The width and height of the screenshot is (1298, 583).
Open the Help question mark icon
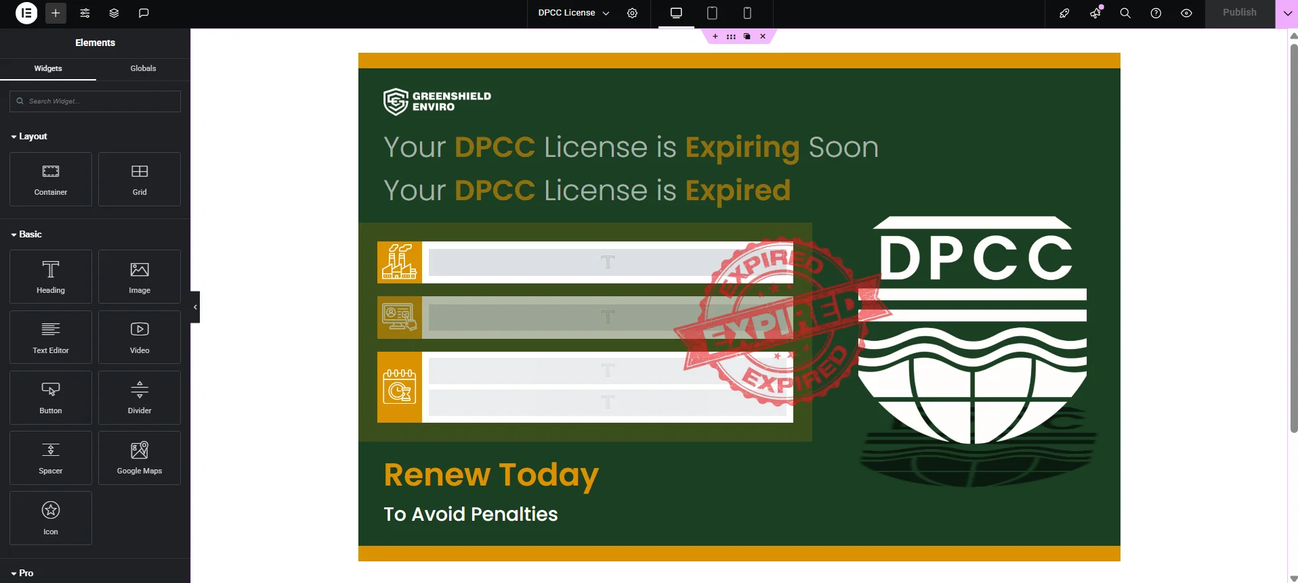(x=1156, y=13)
